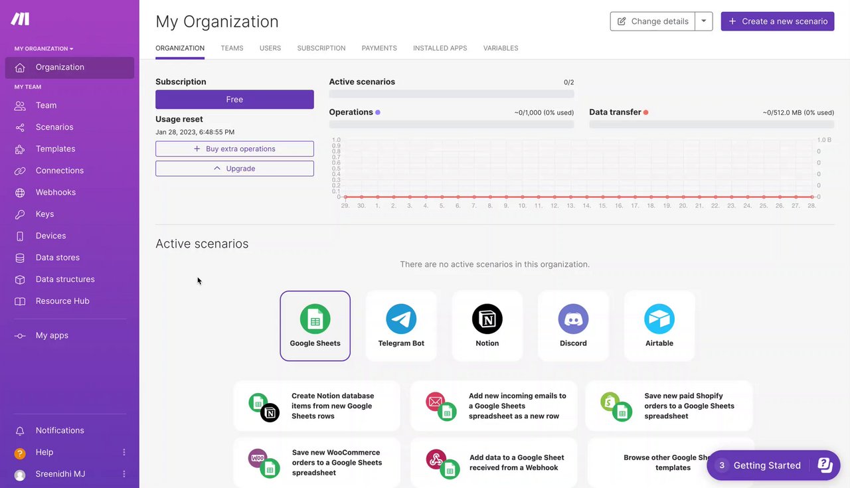Image resolution: width=850 pixels, height=488 pixels.
Task: Click the 0/2 active scenarios count
Action: 569,82
